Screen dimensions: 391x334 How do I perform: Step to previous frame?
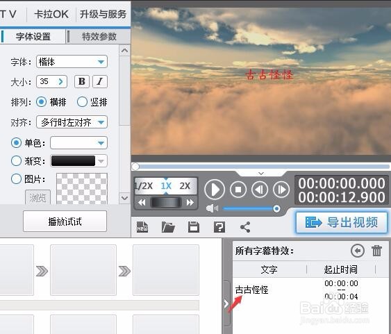tap(260, 190)
